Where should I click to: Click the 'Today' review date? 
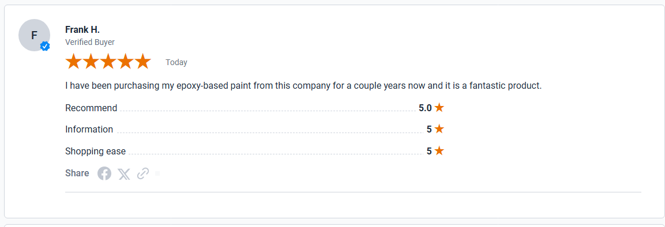(x=176, y=62)
